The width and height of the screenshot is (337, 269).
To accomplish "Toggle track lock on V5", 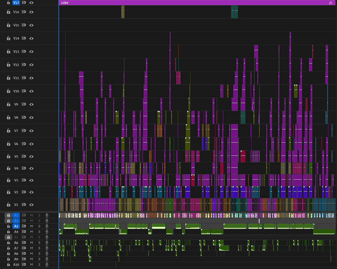I will [8, 156].
